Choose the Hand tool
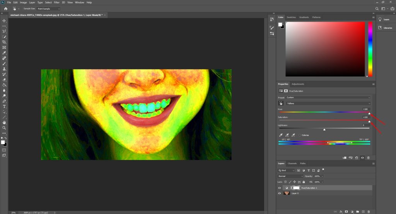This screenshot has width=396, height=214. 4,122
